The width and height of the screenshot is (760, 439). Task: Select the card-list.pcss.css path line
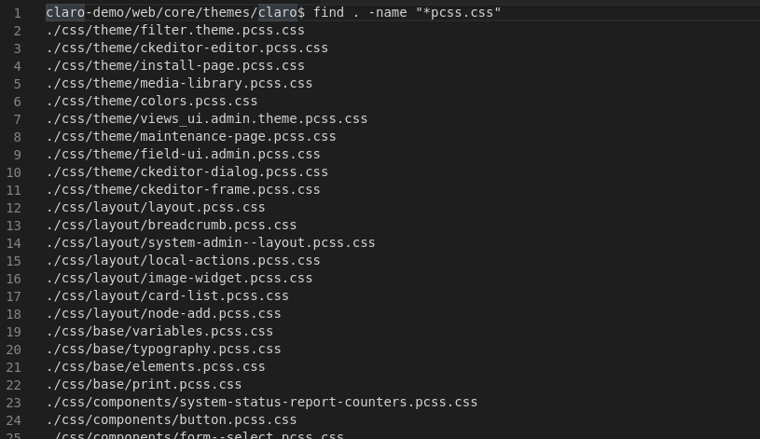[167, 295]
